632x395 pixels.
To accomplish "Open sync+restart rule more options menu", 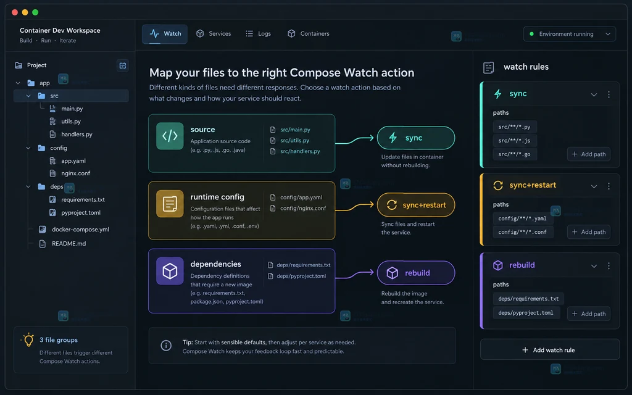I will point(609,186).
